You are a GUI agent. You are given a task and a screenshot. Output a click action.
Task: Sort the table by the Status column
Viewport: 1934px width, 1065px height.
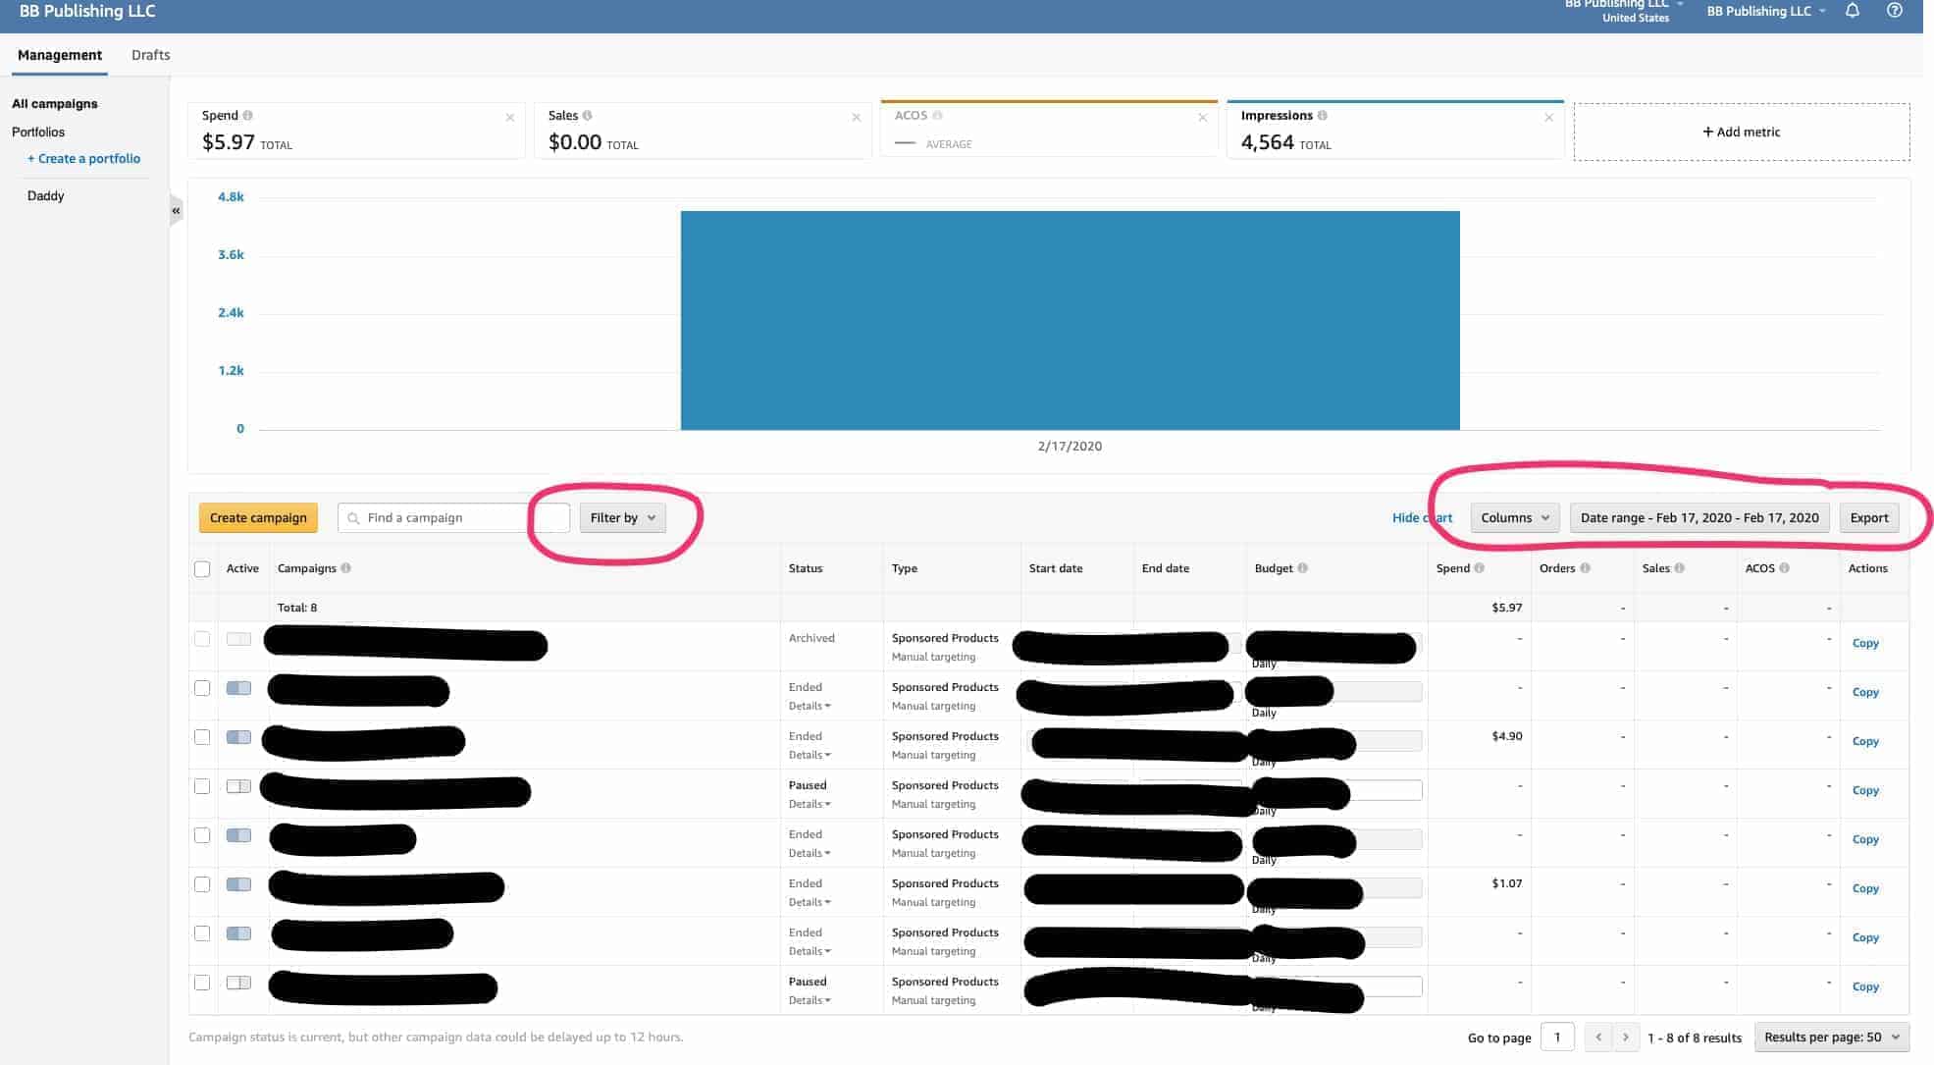806,568
